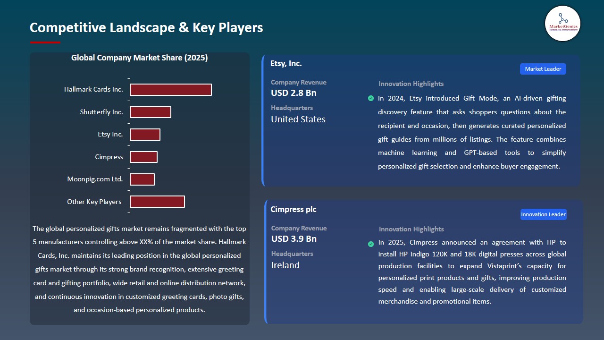Click the green checkmark beside Etsy highlights
Viewport: 604px width, 340px height.
click(x=371, y=98)
